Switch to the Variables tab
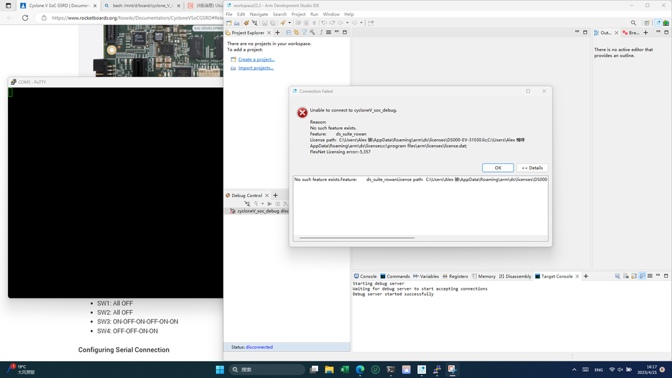Image resolution: width=672 pixels, height=378 pixels. point(426,276)
